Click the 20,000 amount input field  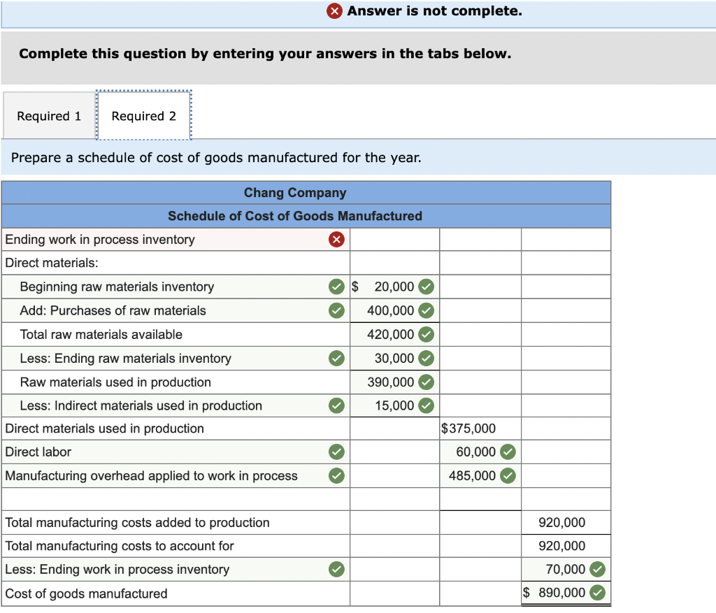(x=394, y=287)
